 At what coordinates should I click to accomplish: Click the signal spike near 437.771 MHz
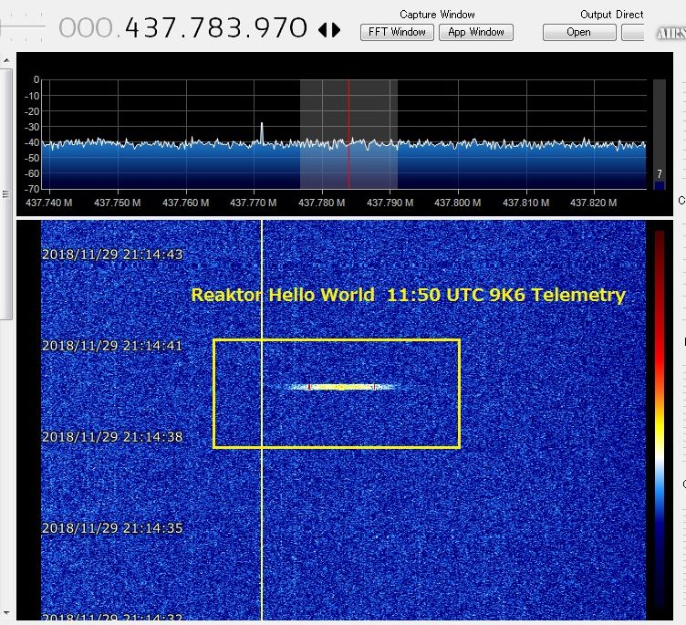pos(262,132)
